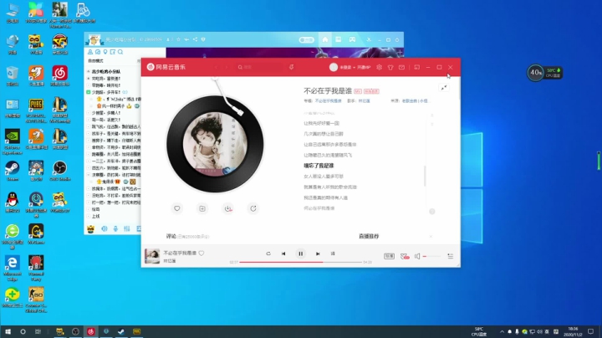Collapse the lyrics page with shrink arrows

444,88
